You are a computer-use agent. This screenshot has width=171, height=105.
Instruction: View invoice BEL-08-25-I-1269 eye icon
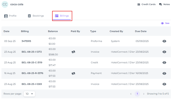point(164,84)
